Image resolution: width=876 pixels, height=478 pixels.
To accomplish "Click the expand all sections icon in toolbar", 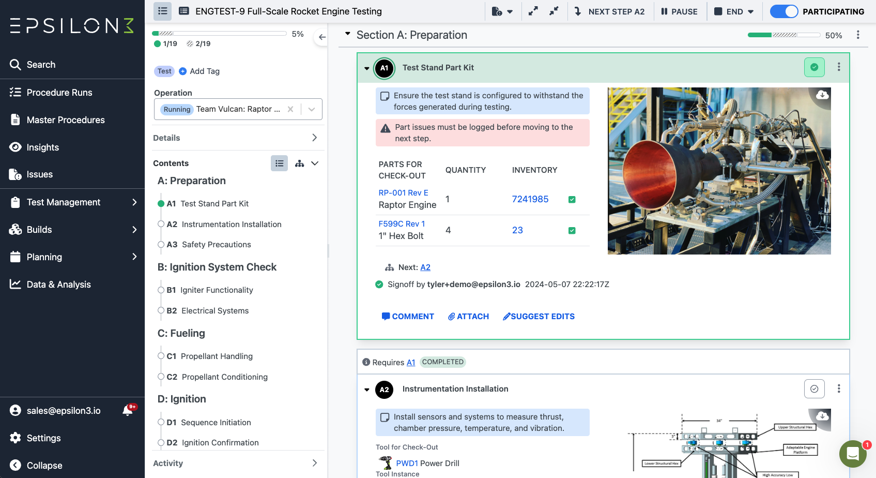I will pos(533,11).
